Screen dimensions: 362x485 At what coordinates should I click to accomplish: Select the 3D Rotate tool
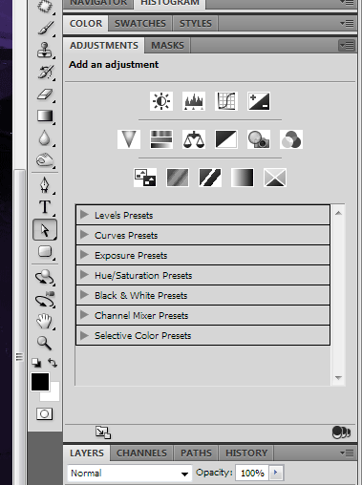(x=45, y=277)
